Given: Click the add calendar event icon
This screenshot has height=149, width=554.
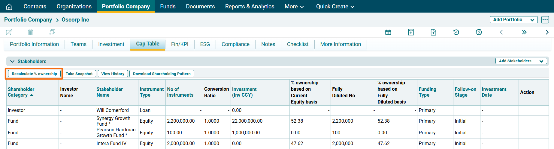Looking at the screenshot, I should pos(388,32).
